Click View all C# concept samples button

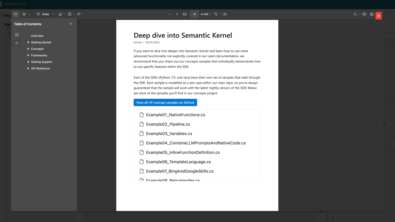tap(165, 102)
